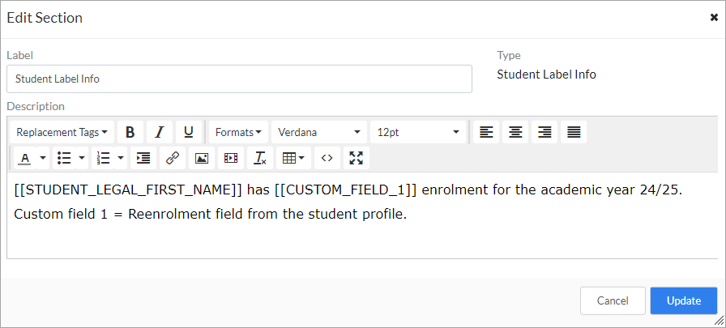Justify the text alignment

pos(574,132)
